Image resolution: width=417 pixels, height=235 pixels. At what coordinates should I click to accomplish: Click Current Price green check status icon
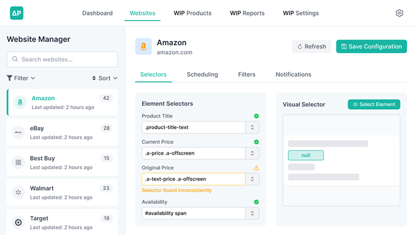click(256, 142)
